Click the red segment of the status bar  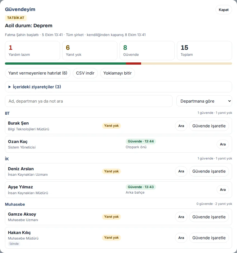pyautogui.click(x=134, y=64)
